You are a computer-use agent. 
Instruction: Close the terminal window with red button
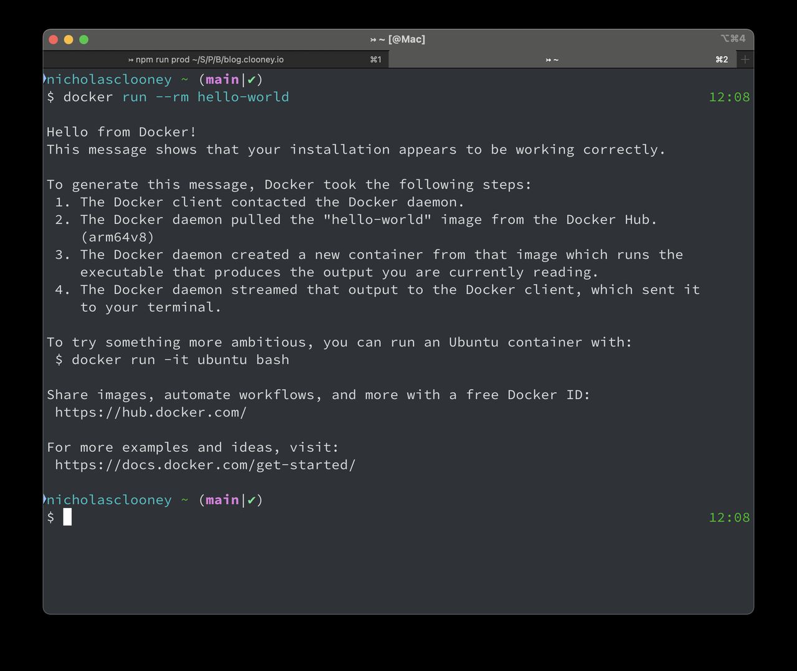pyautogui.click(x=54, y=39)
